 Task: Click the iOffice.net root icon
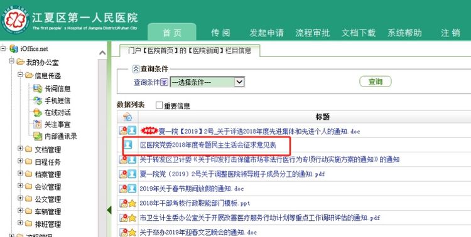(x=14, y=49)
